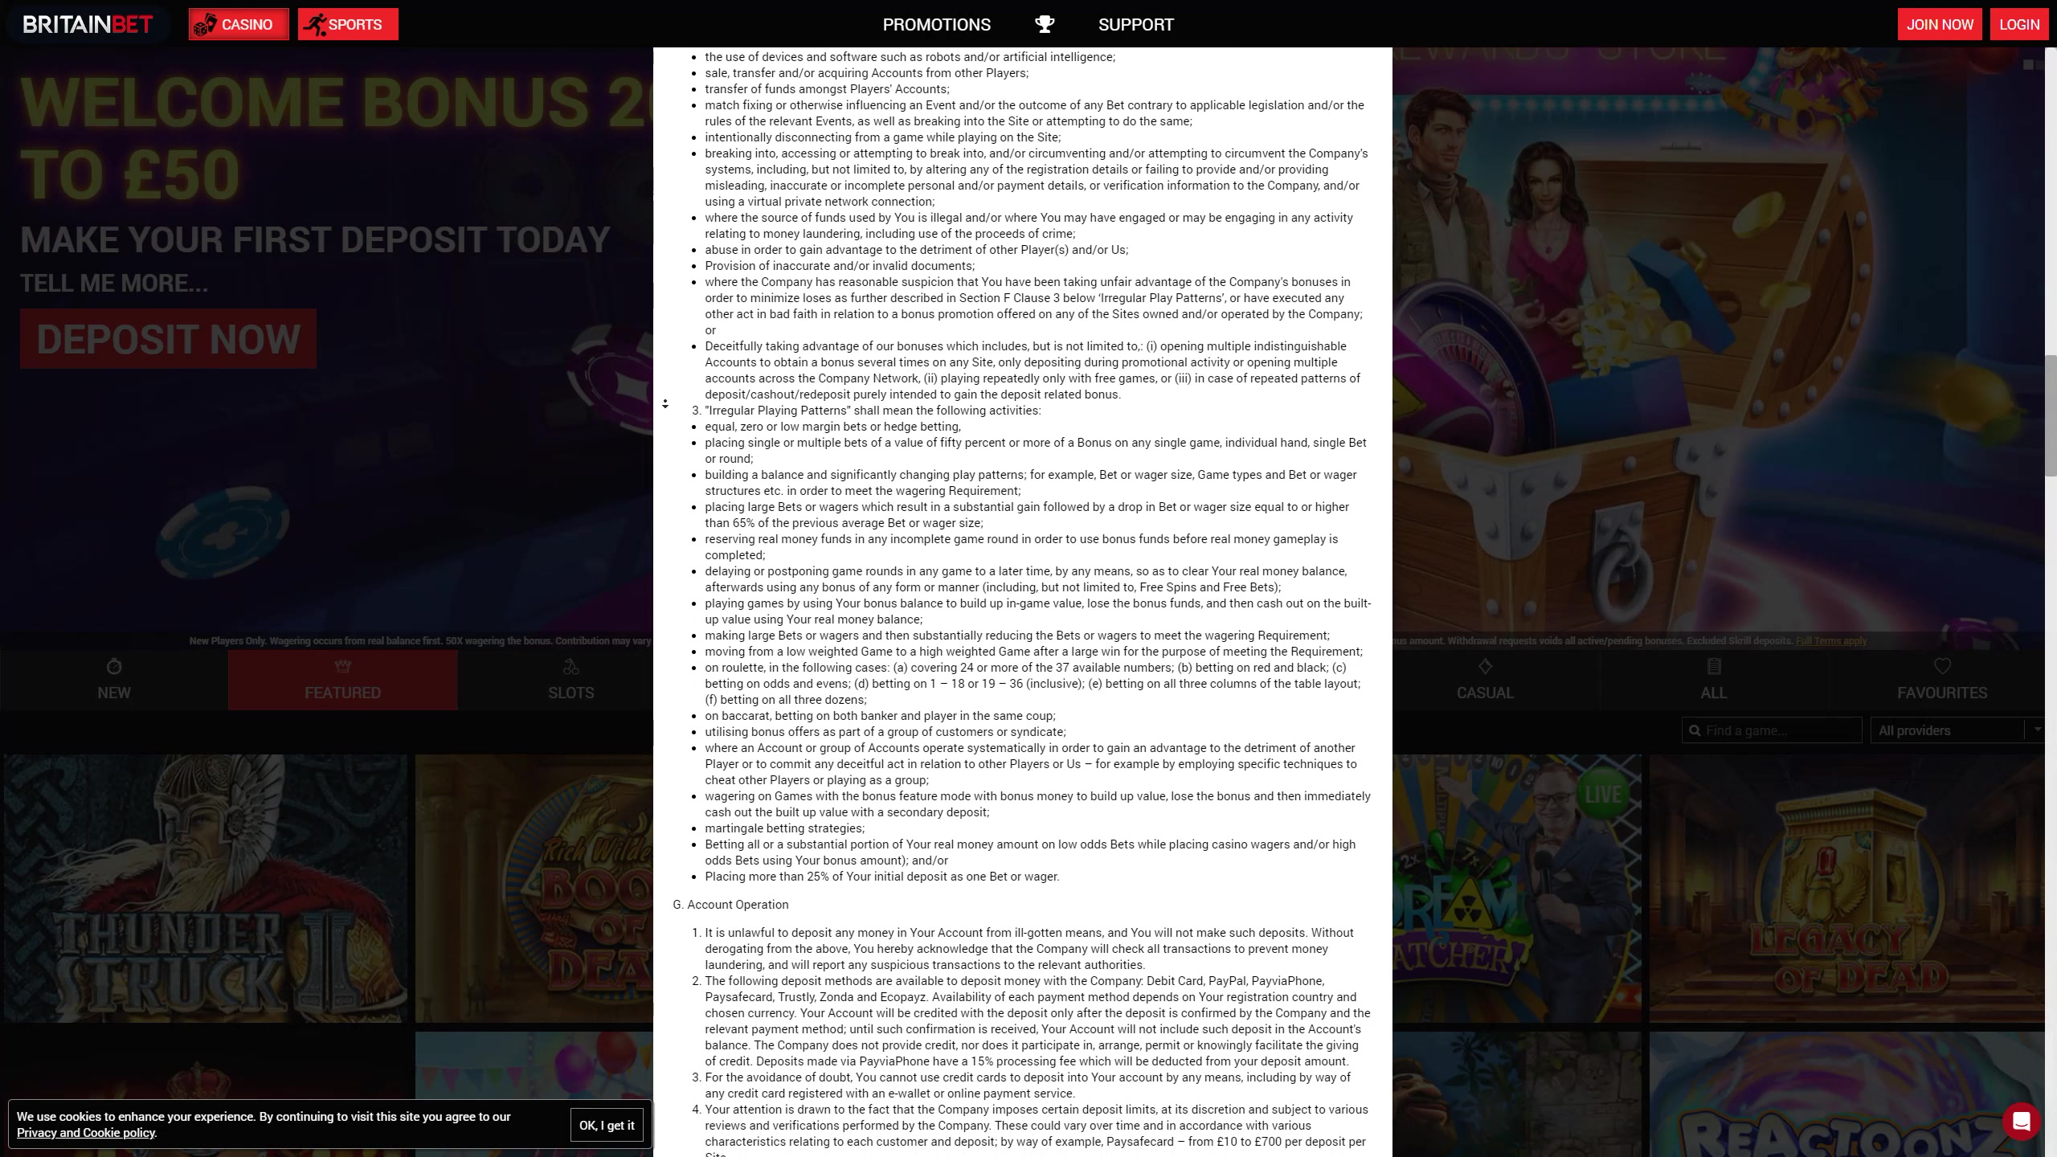Select the NEW games stopwatch icon
The width and height of the screenshot is (2057, 1157).
(x=113, y=667)
